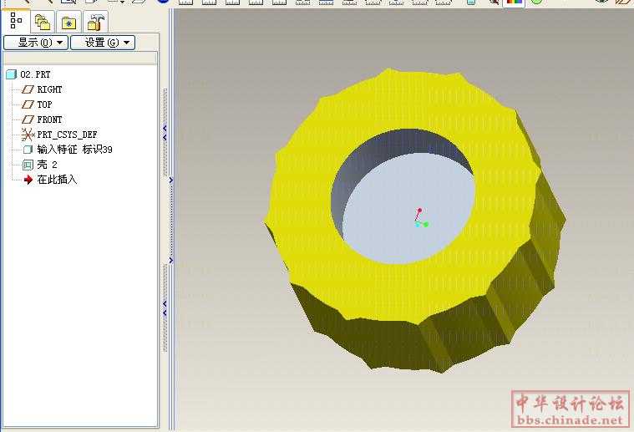This screenshot has width=634, height=432.
Task: Click the 在此插入 red arrow marker
Action: [x=28, y=180]
